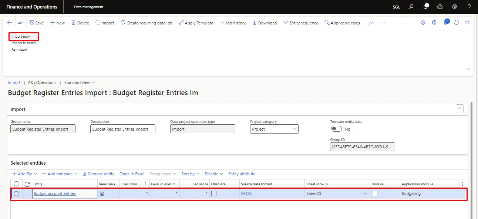Viewport: 478px width, 219px height.
Task: Go back using the back arrow
Action: click(10, 23)
